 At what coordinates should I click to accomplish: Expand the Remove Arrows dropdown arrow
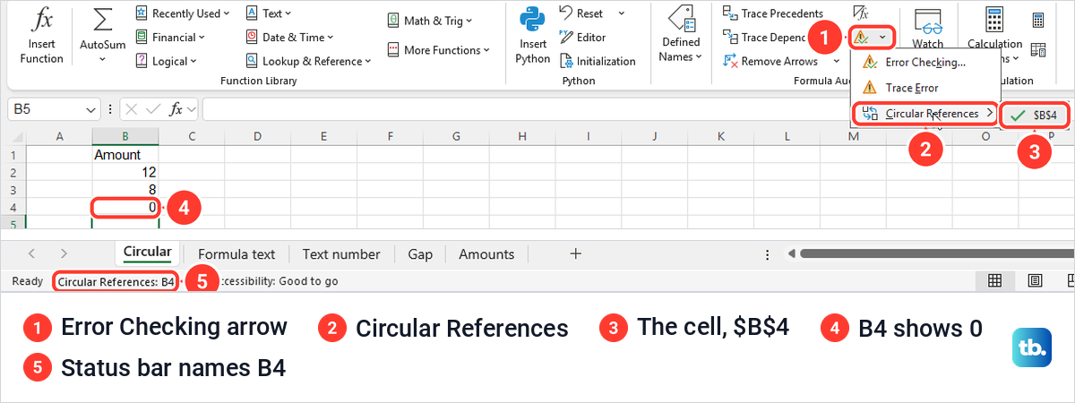tap(837, 62)
